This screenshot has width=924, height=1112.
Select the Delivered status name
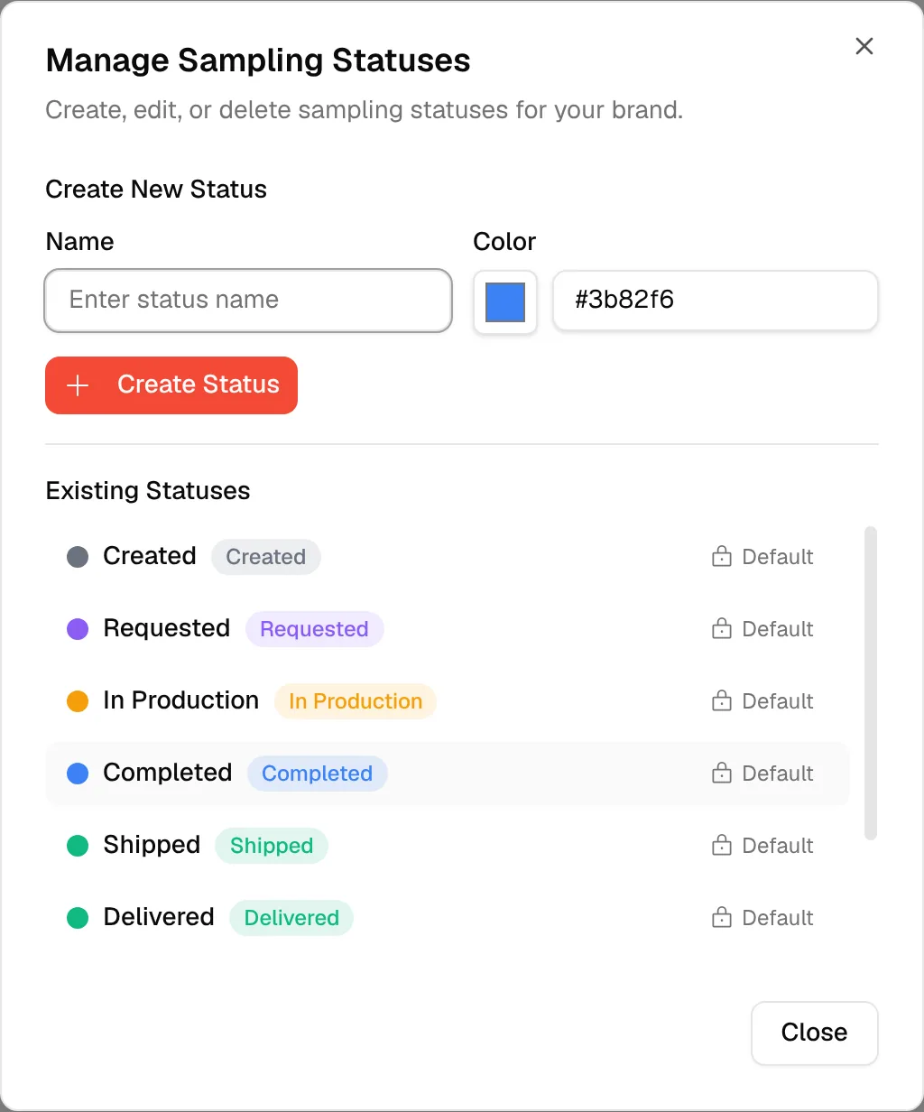[159, 917]
